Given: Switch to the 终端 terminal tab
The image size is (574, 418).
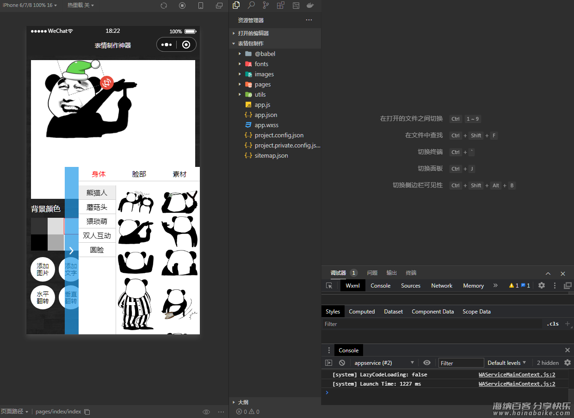Looking at the screenshot, I should (x=411, y=273).
